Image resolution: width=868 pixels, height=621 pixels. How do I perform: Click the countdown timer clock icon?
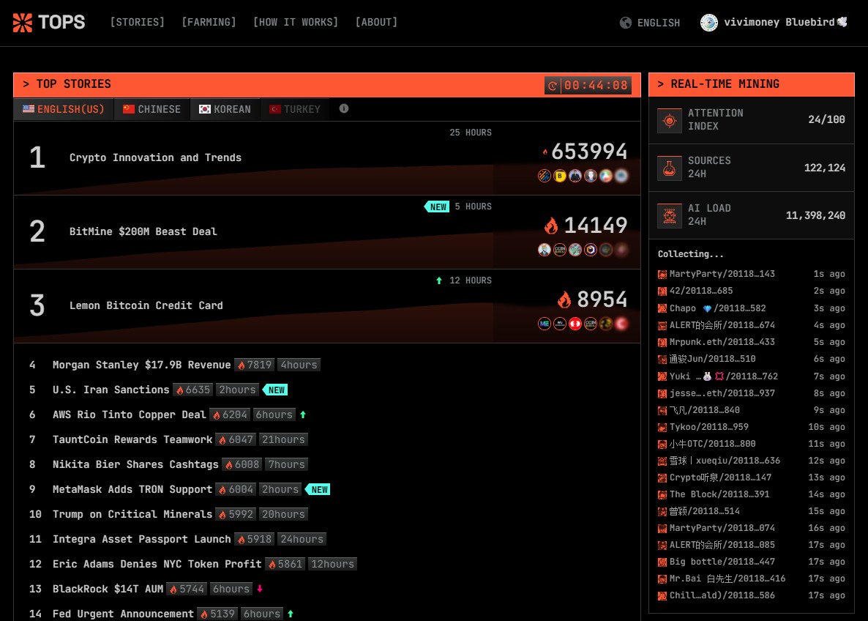point(553,86)
